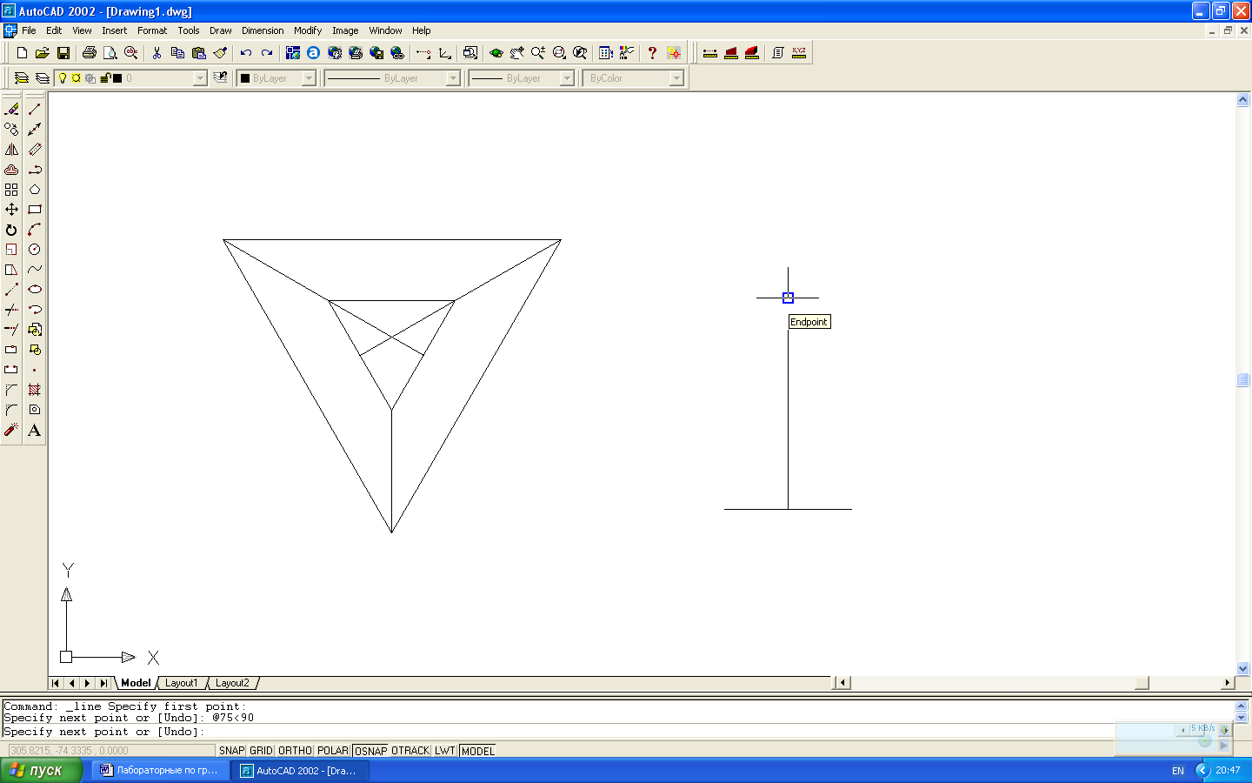The width and height of the screenshot is (1252, 783).
Task: Select the Explode tool
Action: [x=11, y=430]
